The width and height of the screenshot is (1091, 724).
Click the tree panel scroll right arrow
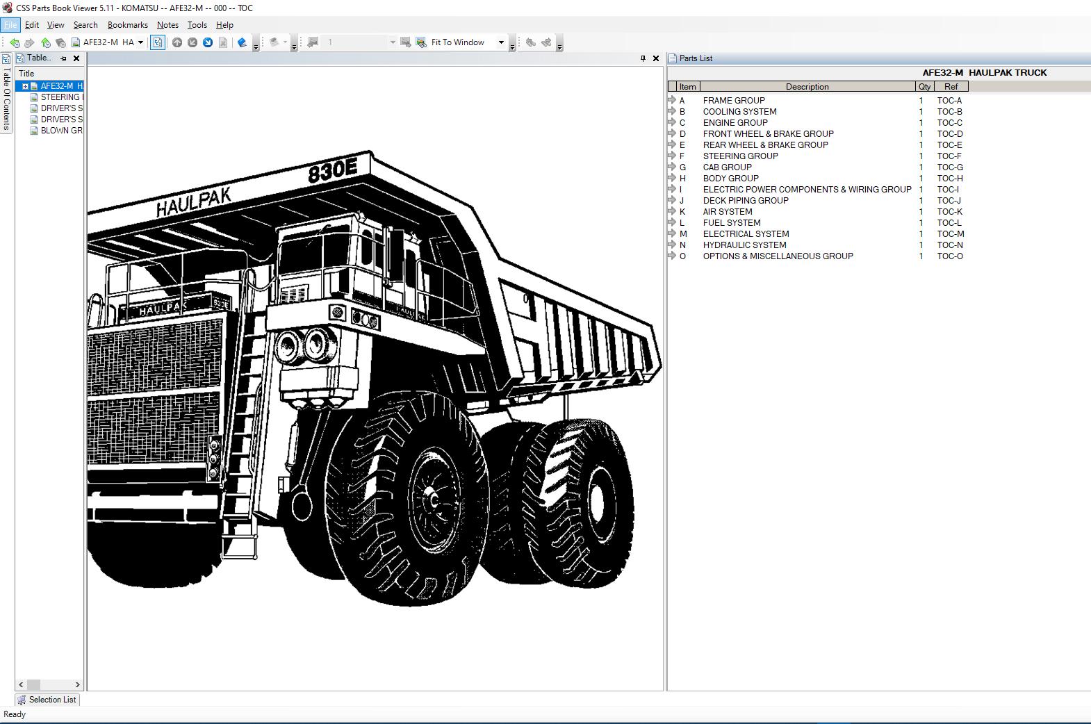(x=77, y=684)
